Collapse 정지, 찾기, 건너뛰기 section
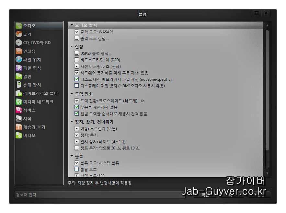286x213 pixels. (x=72, y=122)
